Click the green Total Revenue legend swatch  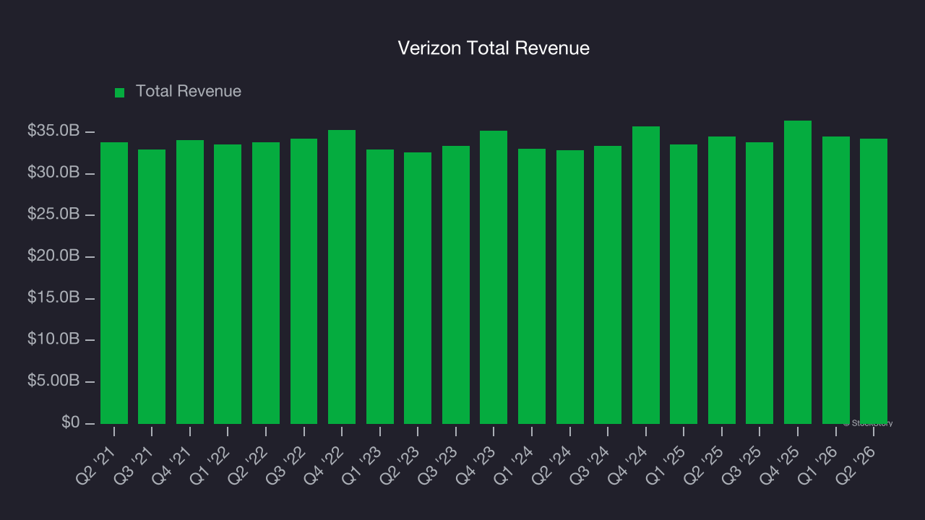click(x=120, y=92)
